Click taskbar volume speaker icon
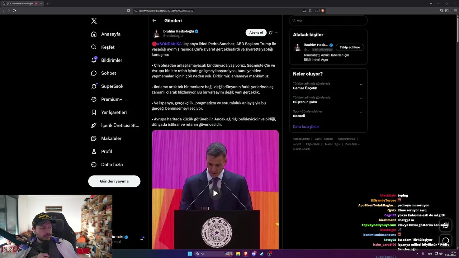The width and height of the screenshot is (459, 258). [x=441, y=254]
